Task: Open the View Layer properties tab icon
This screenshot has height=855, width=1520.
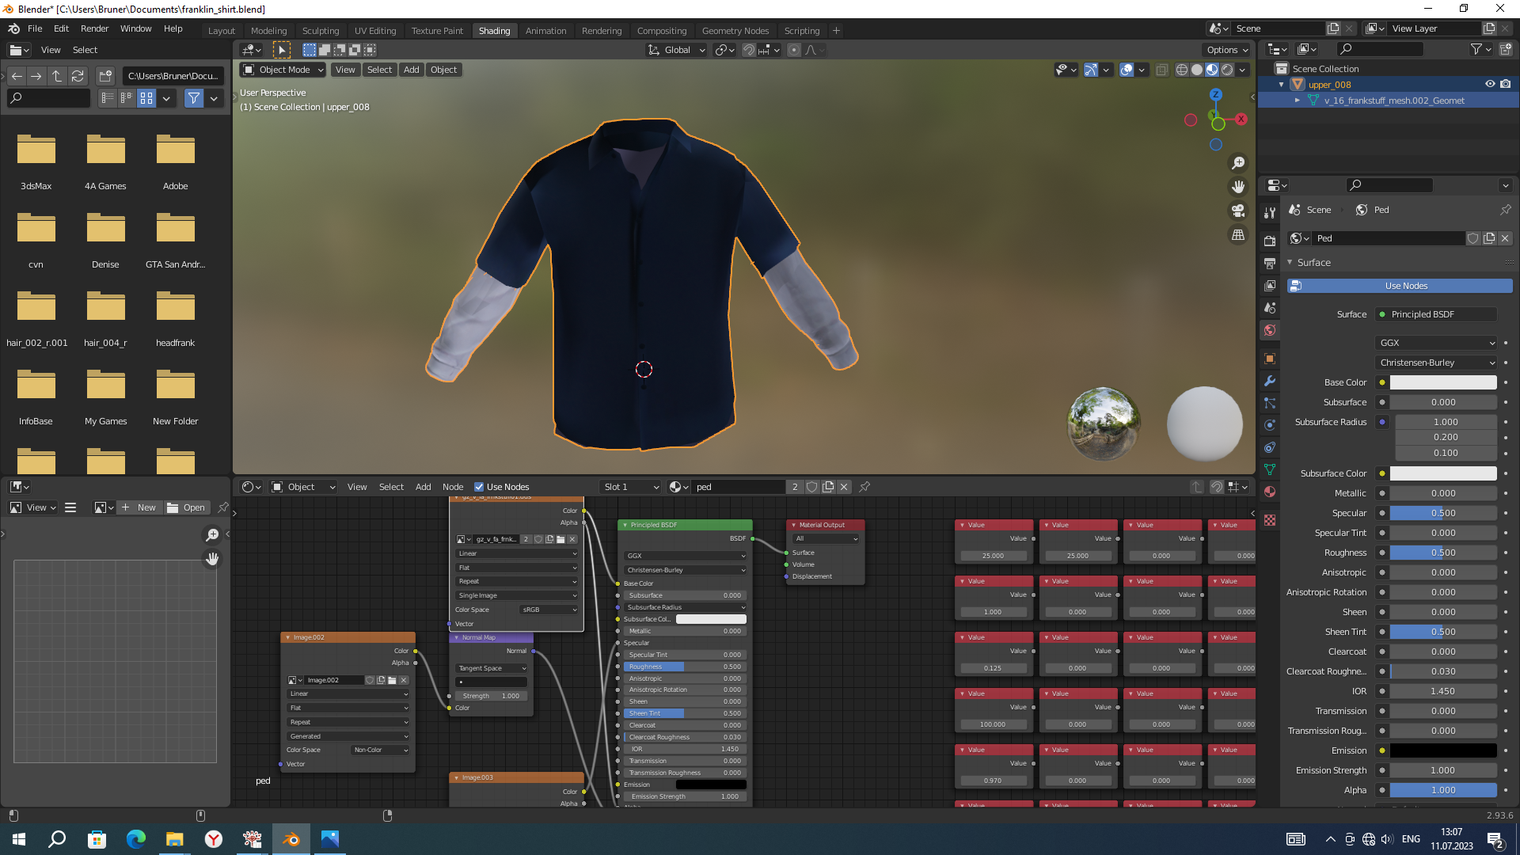Action: (1270, 285)
